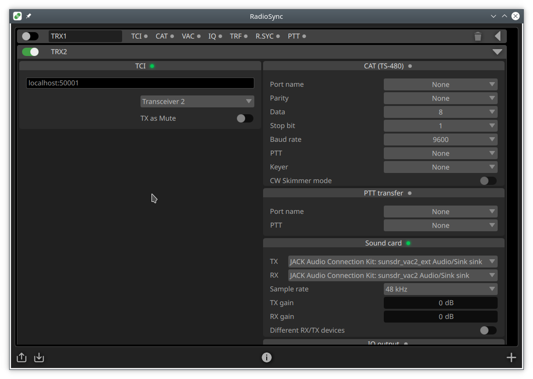This screenshot has height=379, width=533.
Task: Open the Data bits dropdown
Action: (x=441, y=112)
